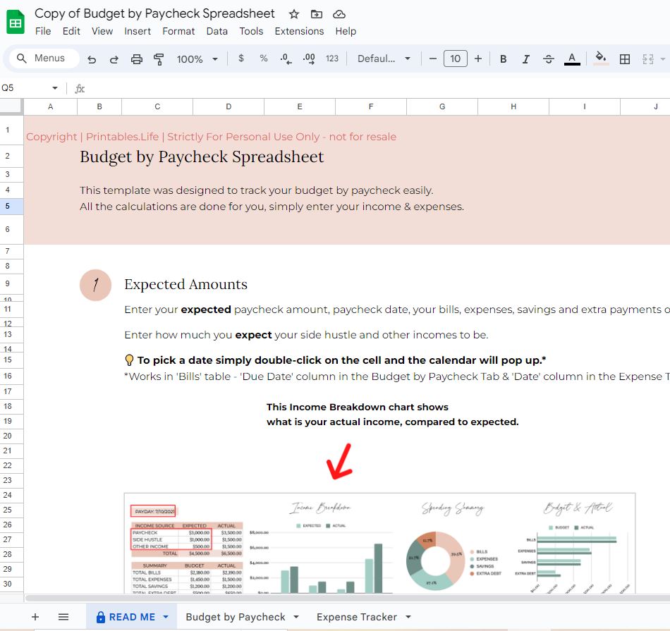Print the spreadsheet

137,59
